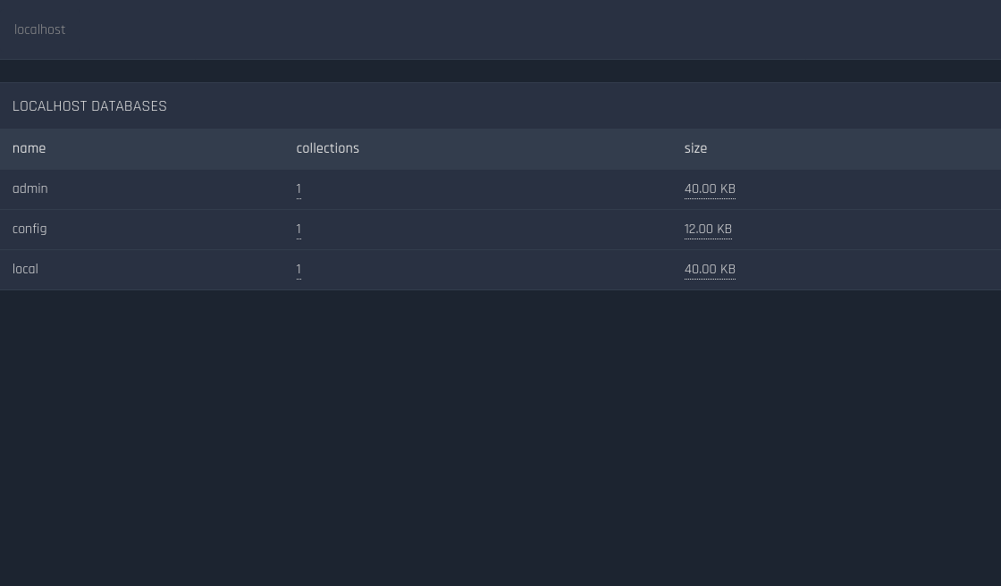Sort by the size column header

pyautogui.click(x=695, y=149)
